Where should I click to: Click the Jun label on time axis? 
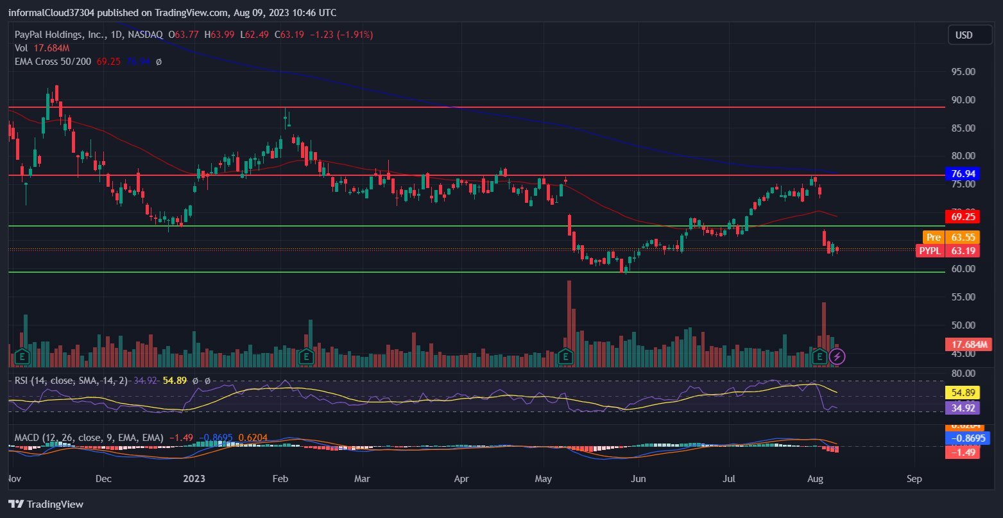pos(638,479)
